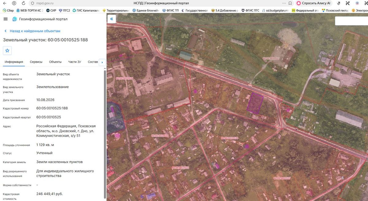Click the cadastral cost '246 449,41 руб.'

point(50,194)
